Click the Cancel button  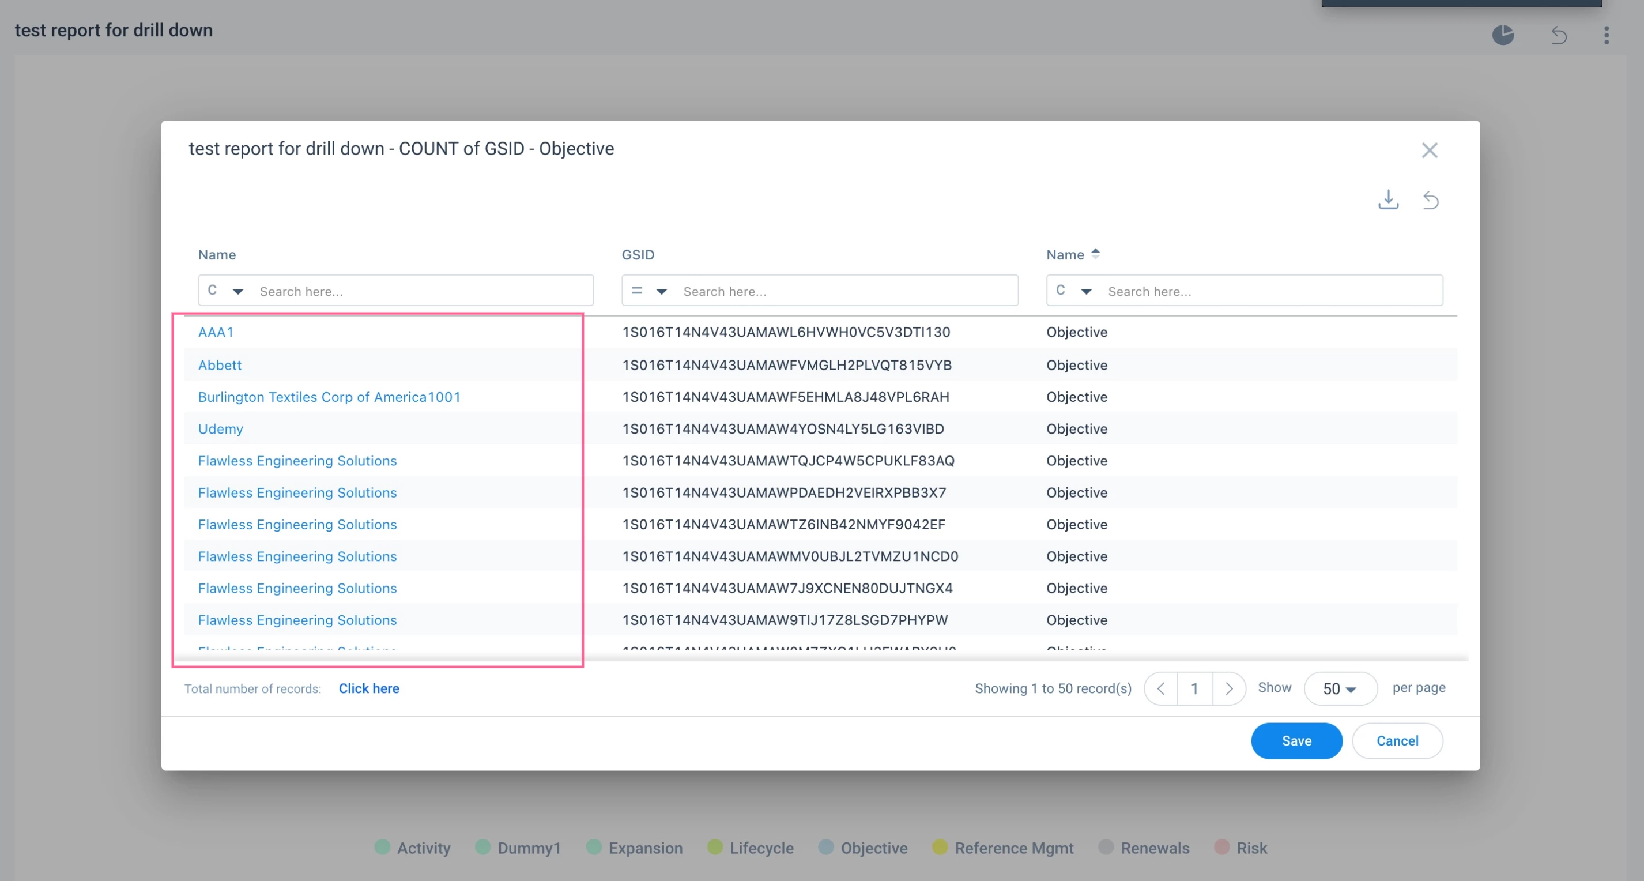(x=1397, y=740)
